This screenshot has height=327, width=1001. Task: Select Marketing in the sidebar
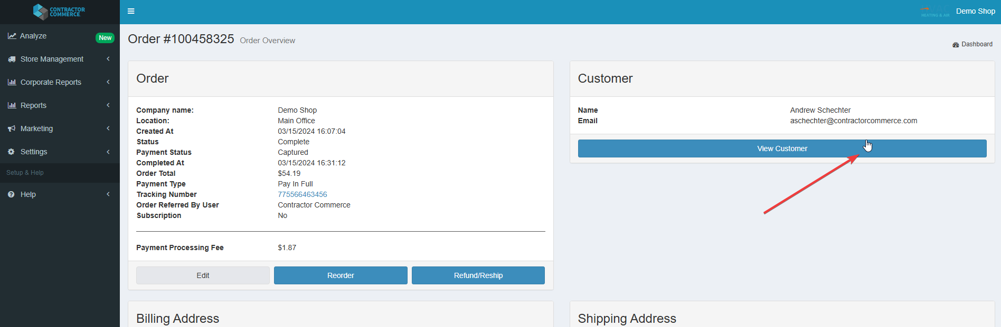coord(60,128)
